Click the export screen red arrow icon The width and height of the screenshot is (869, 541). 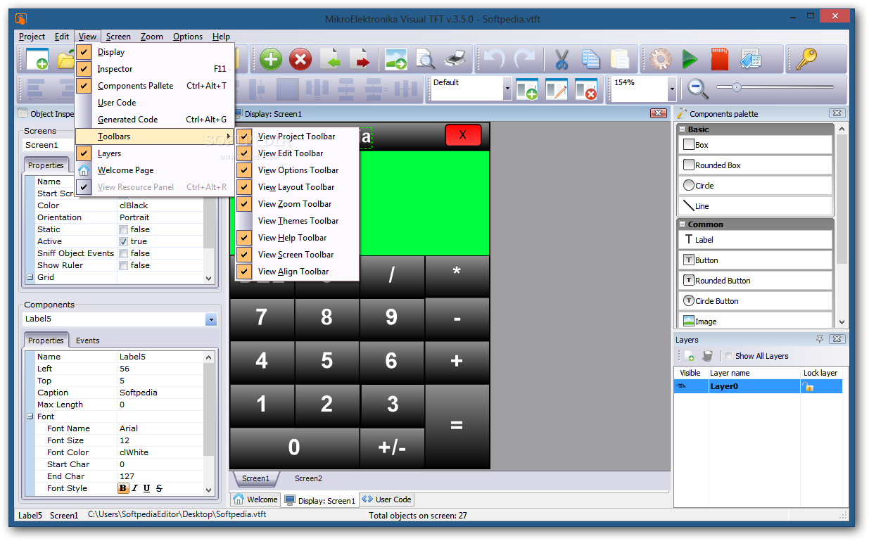360,59
